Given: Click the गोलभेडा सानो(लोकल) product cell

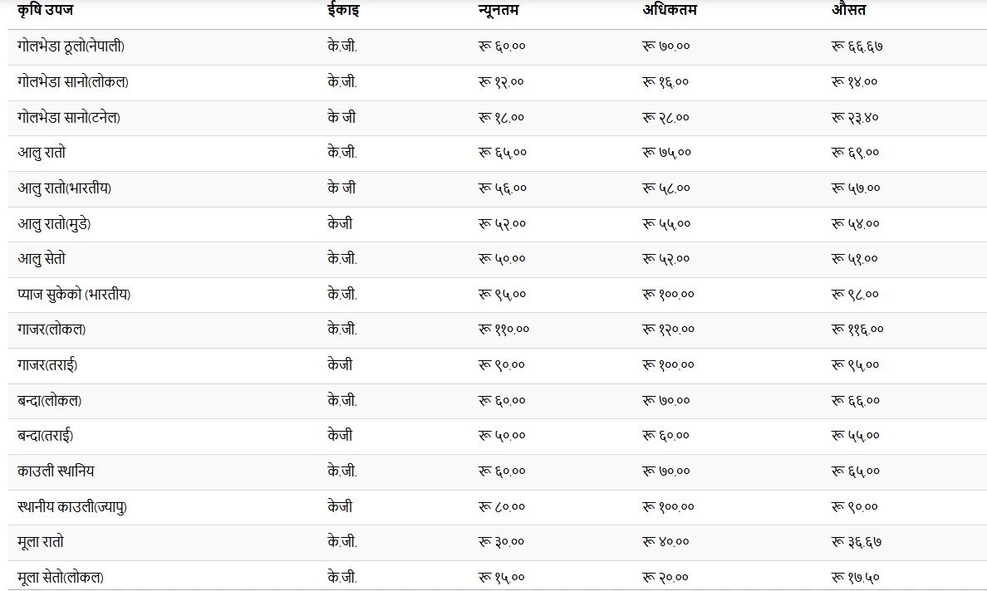Looking at the screenshot, I should point(72,82).
